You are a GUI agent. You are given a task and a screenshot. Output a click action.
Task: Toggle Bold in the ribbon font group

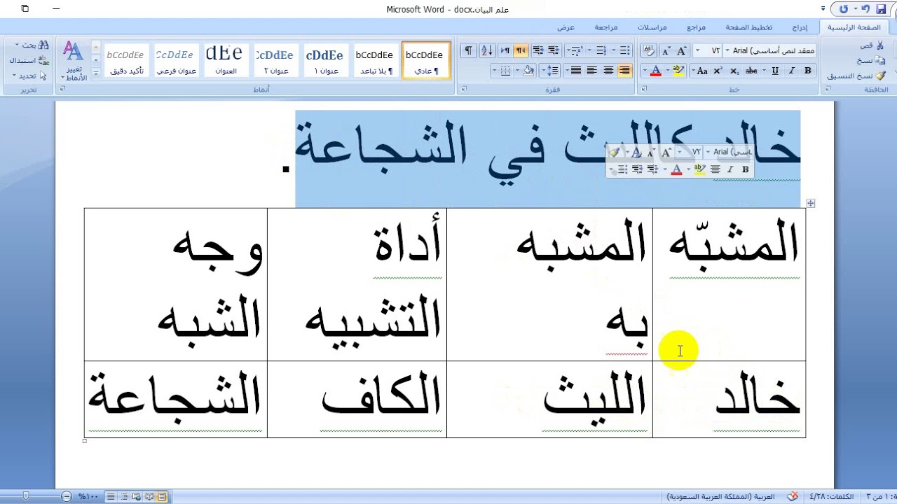click(808, 71)
